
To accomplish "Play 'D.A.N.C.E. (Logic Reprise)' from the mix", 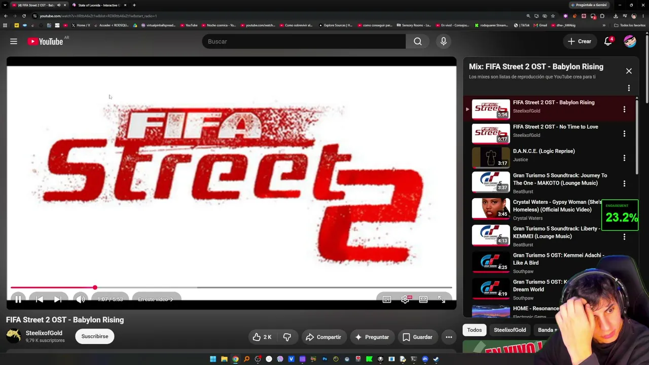I will (491, 158).
